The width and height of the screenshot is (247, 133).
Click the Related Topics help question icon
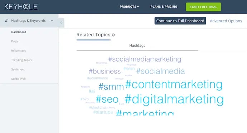(113, 35)
